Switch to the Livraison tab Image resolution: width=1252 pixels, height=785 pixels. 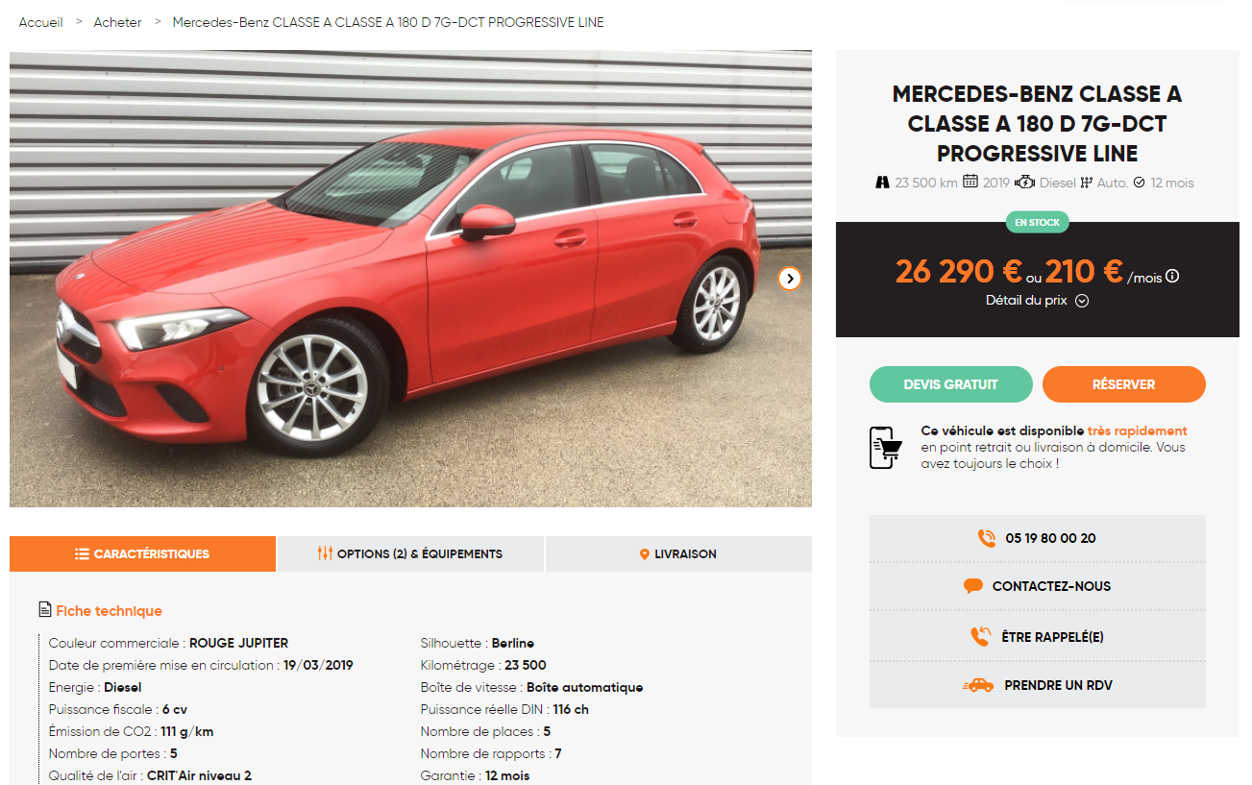pos(678,553)
